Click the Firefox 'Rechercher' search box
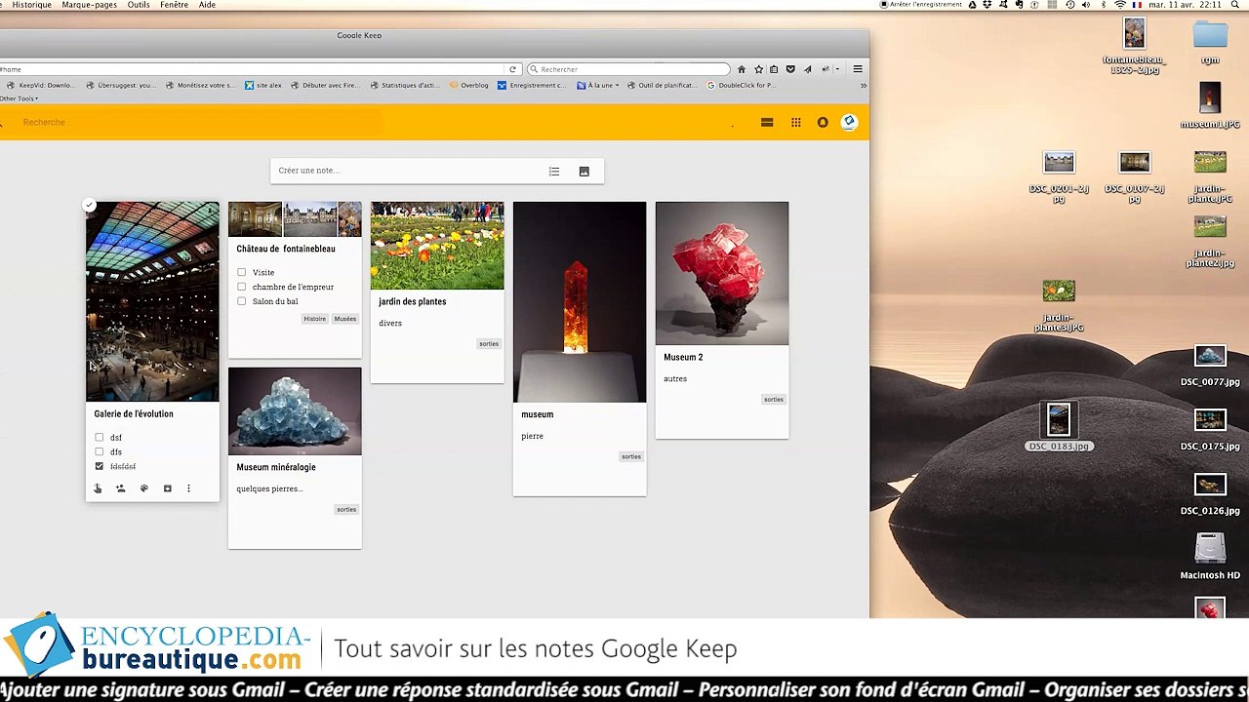This screenshot has width=1249, height=702. click(x=628, y=69)
